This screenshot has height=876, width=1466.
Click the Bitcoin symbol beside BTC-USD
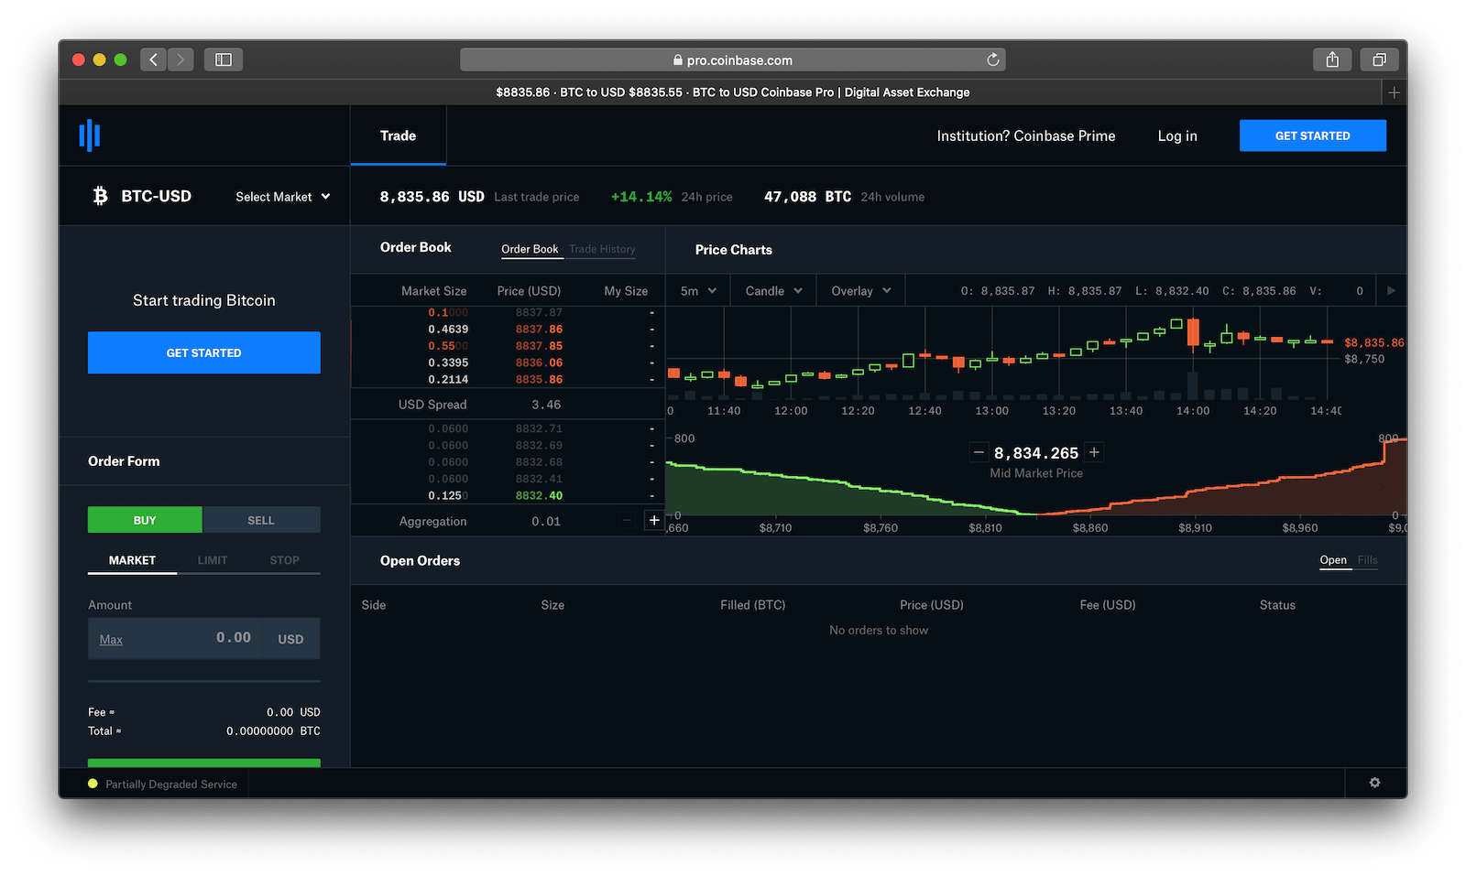tap(101, 196)
